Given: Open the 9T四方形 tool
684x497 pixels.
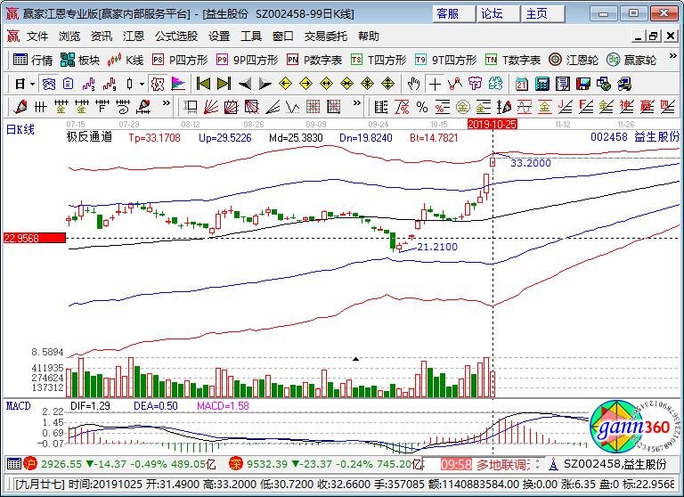Looking at the screenshot, I should (446, 60).
